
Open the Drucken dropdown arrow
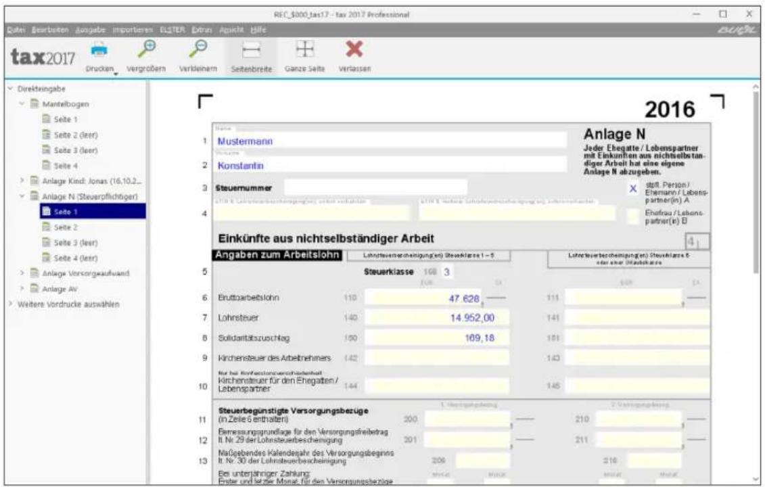(x=116, y=74)
